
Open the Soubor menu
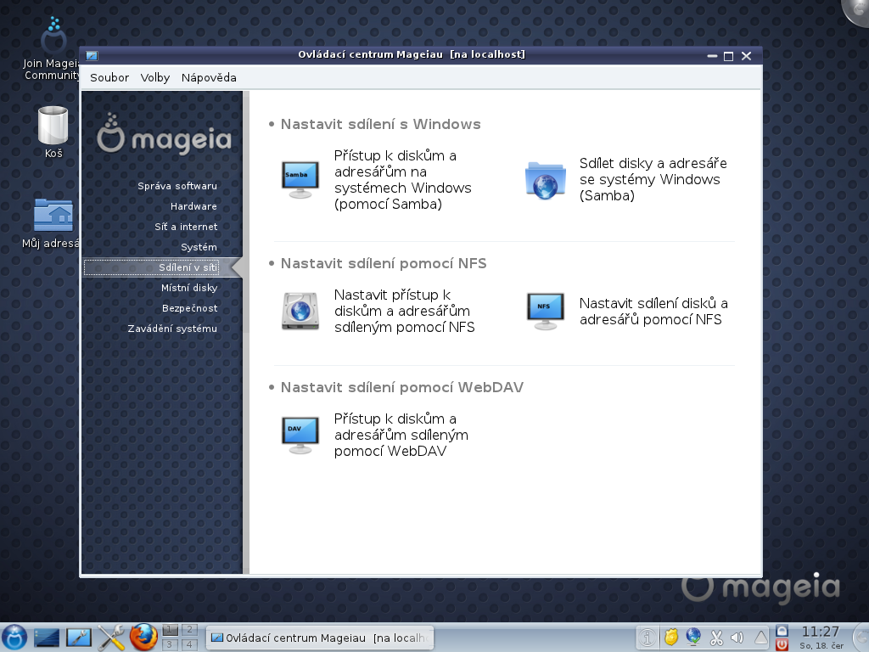pos(109,77)
